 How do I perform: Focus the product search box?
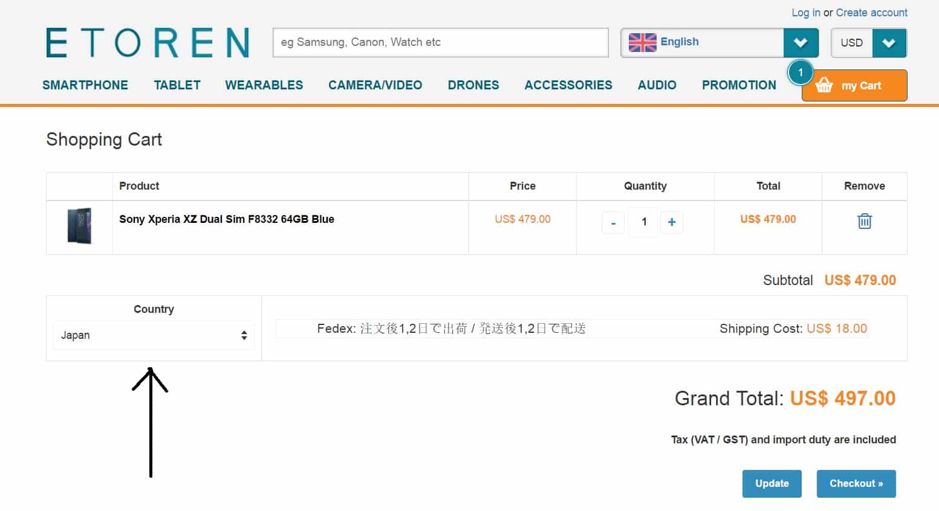(x=441, y=42)
